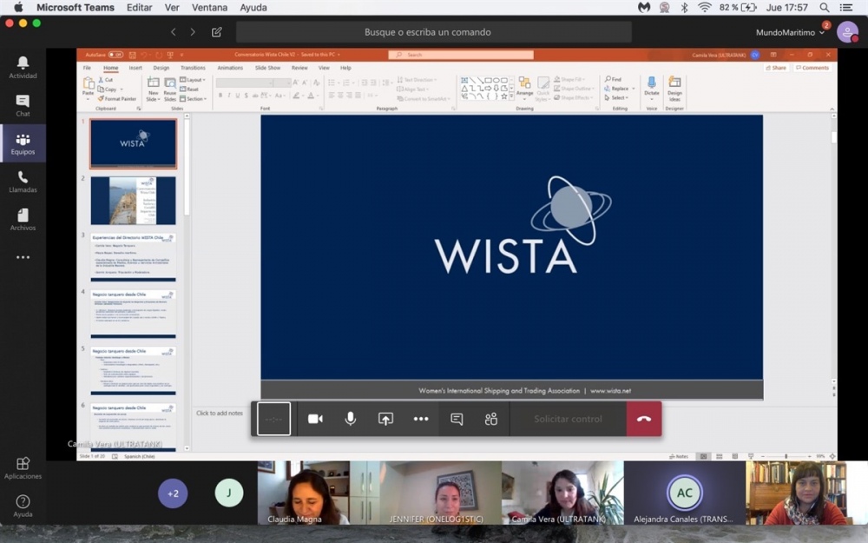This screenshot has height=543, width=868.
Task: Click New Slide in PowerPoint ribbon
Action: (x=153, y=89)
